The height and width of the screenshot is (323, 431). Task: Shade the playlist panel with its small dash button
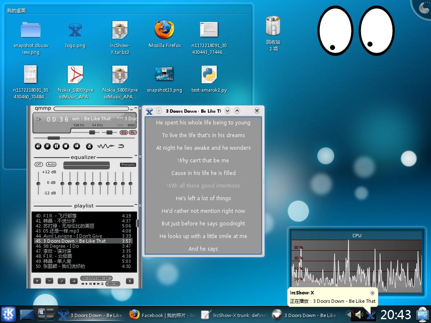136,205
